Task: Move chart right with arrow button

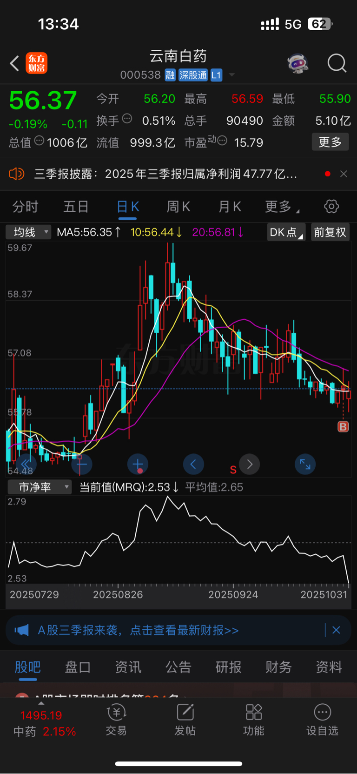Action: [x=250, y=464]
